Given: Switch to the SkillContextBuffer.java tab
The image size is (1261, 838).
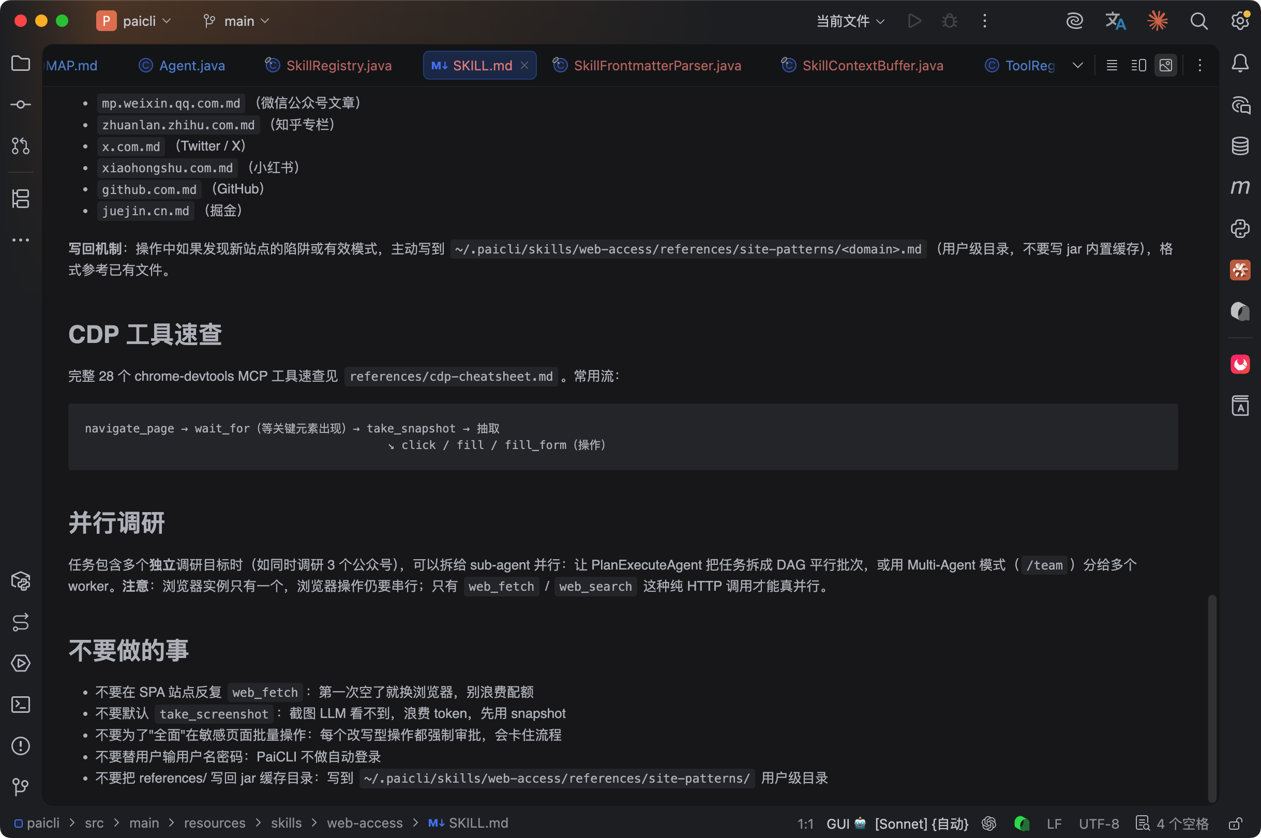Looking at the screenshot, I should tap(862, 65).
